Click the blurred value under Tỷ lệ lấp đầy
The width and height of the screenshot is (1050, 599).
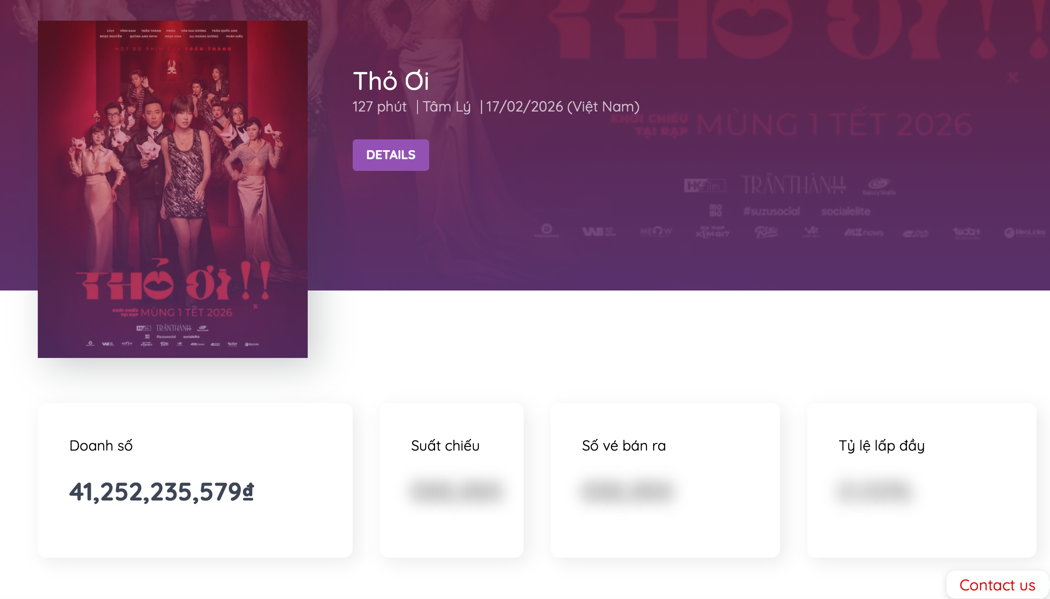point(875,491)
